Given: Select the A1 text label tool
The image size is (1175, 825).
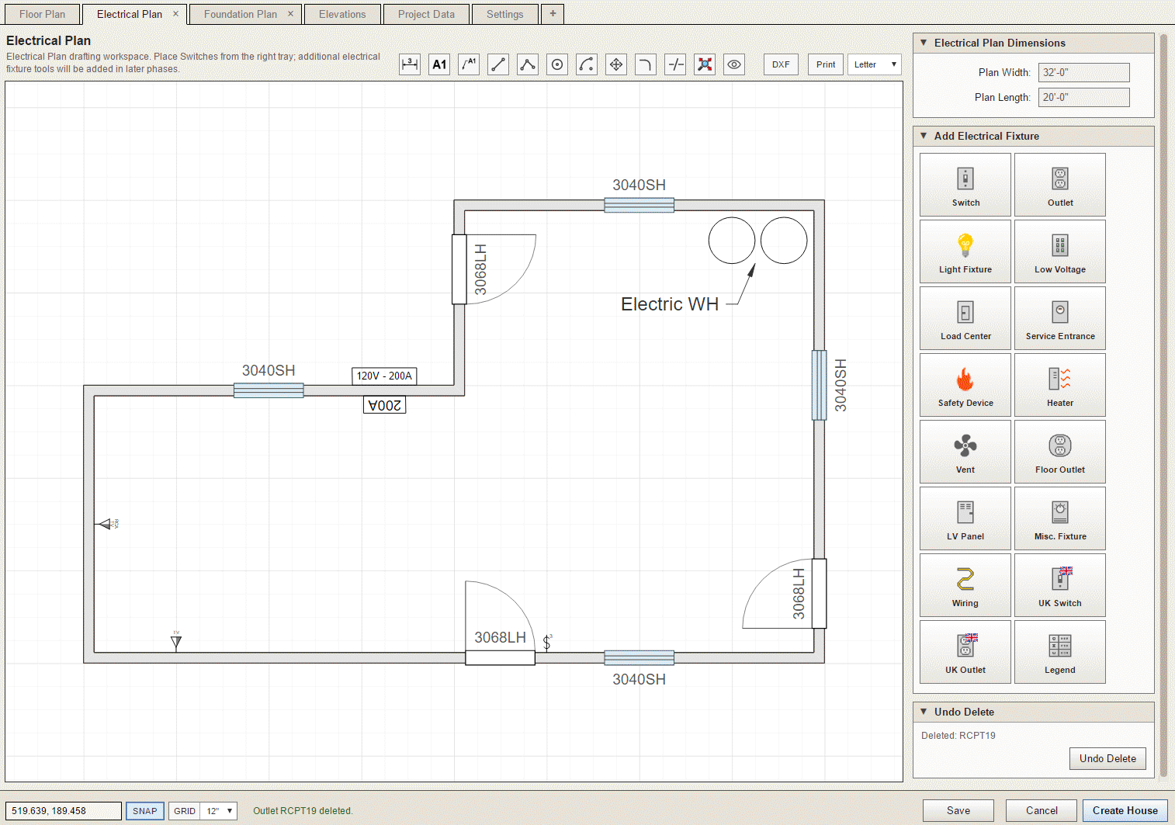Looking at the screenshot, I should click(x=439, y=64).
